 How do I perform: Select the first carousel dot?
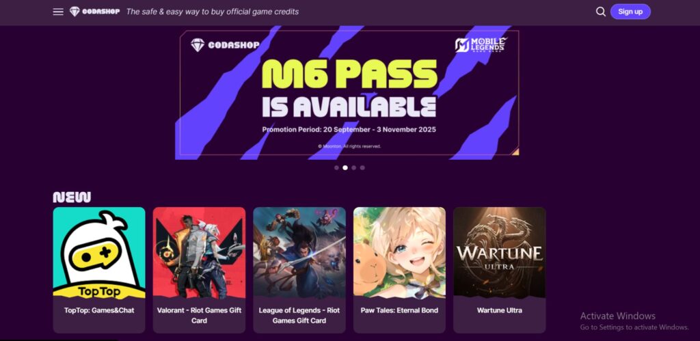336,168
